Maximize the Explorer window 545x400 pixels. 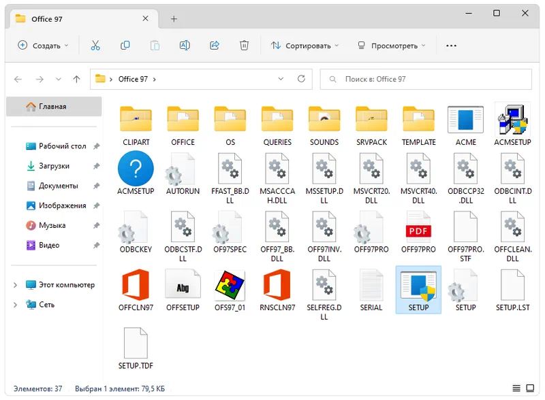497,13
